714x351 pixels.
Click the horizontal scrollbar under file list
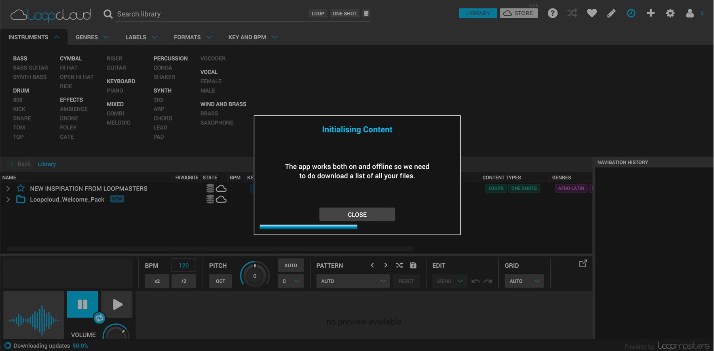(210, 248)
